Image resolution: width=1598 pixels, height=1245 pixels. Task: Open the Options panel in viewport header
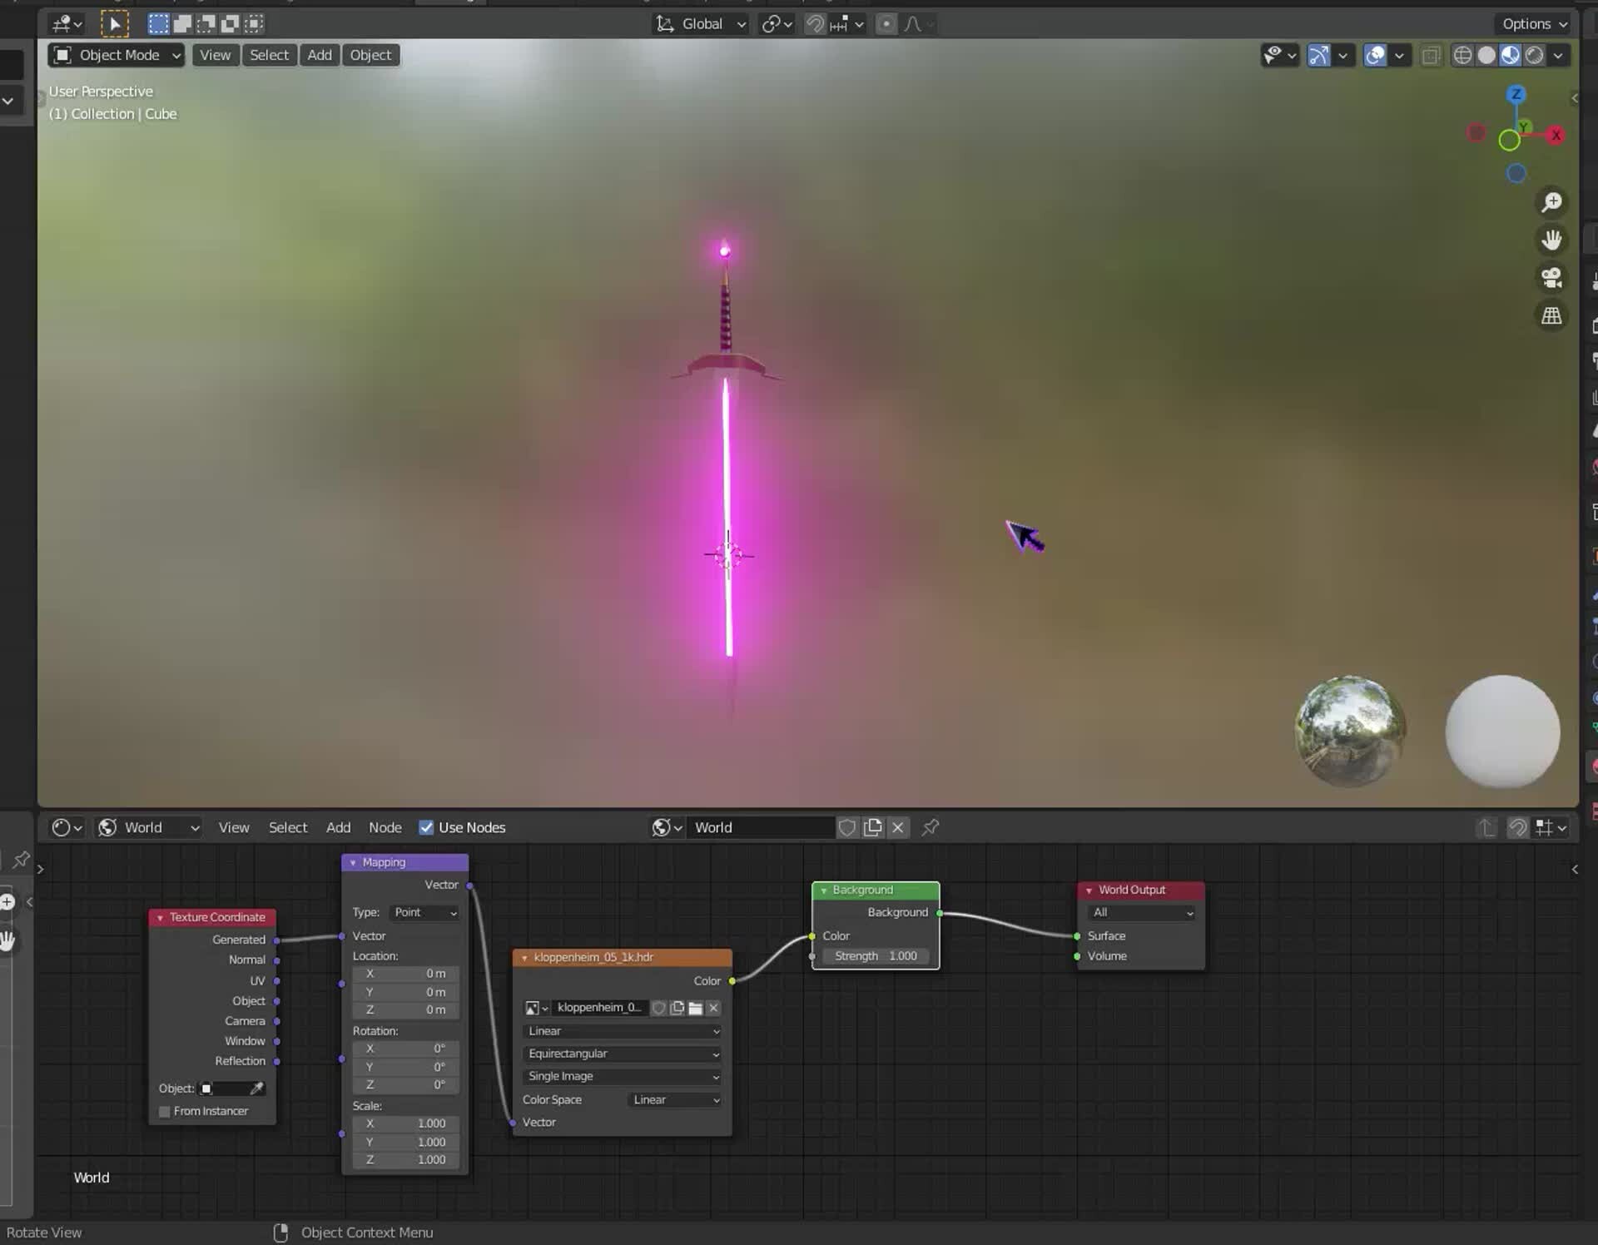(x=1532, y=23)
